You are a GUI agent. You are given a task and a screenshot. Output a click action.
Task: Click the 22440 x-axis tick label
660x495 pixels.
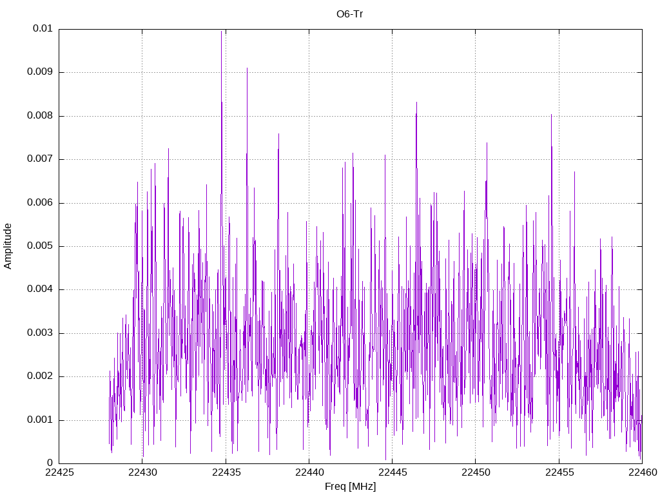pos(309,472)
